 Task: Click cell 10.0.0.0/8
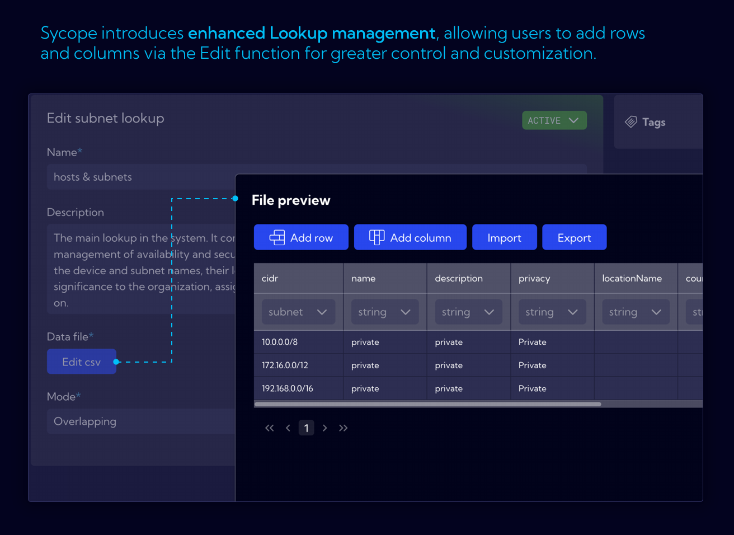(299, 342)
